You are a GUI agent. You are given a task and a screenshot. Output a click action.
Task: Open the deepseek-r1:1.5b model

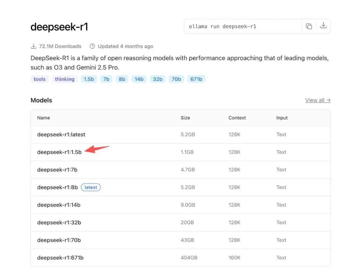click(x=59, y=152)
